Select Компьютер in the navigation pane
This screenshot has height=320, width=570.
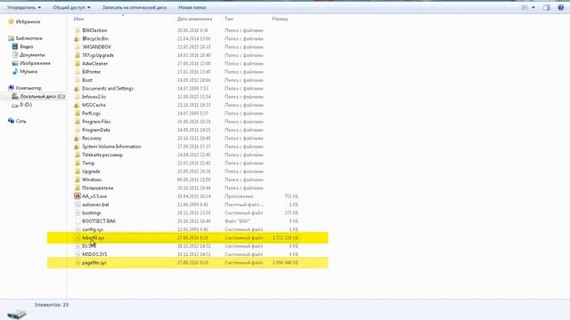[x=28, y=88]
